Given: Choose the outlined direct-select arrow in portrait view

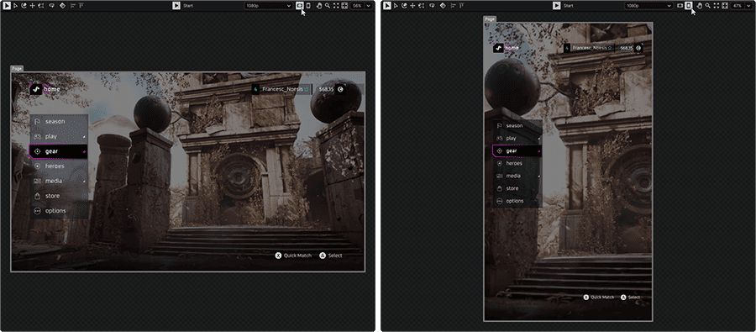Looking at the screenshot, I should 396,5.
